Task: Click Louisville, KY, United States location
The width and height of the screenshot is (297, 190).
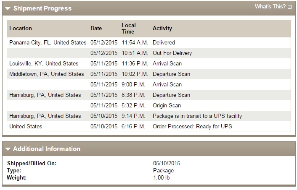Action: click(x=44, y=63)
